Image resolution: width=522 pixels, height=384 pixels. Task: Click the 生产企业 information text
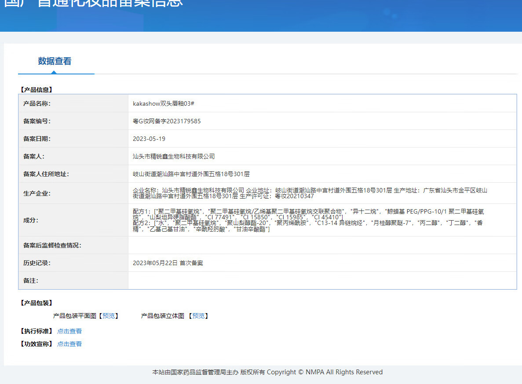310,193
